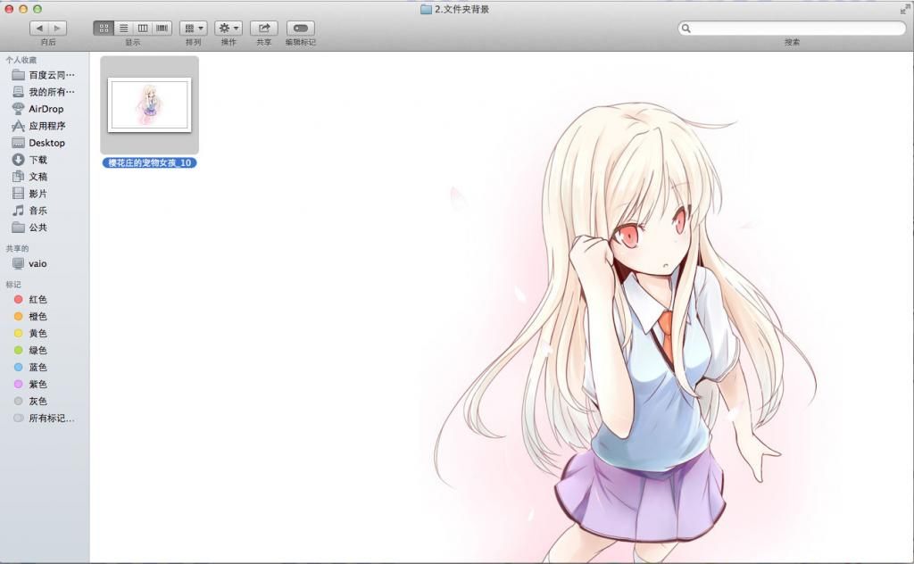The width and height of the screenshot is (914, 564).
Task: Select the shared computer vaio
Action: [x=37, y=264]
